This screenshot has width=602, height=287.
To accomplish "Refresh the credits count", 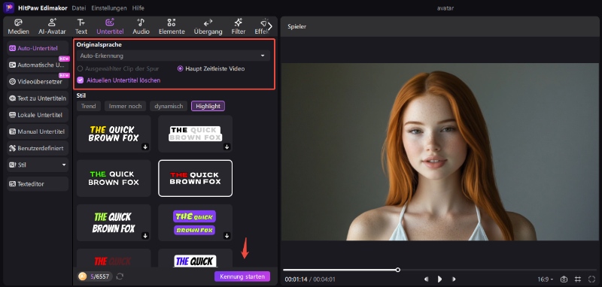I will [120, 276].
